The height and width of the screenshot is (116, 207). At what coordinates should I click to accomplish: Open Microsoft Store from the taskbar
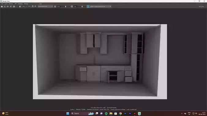tap(116, 113)
